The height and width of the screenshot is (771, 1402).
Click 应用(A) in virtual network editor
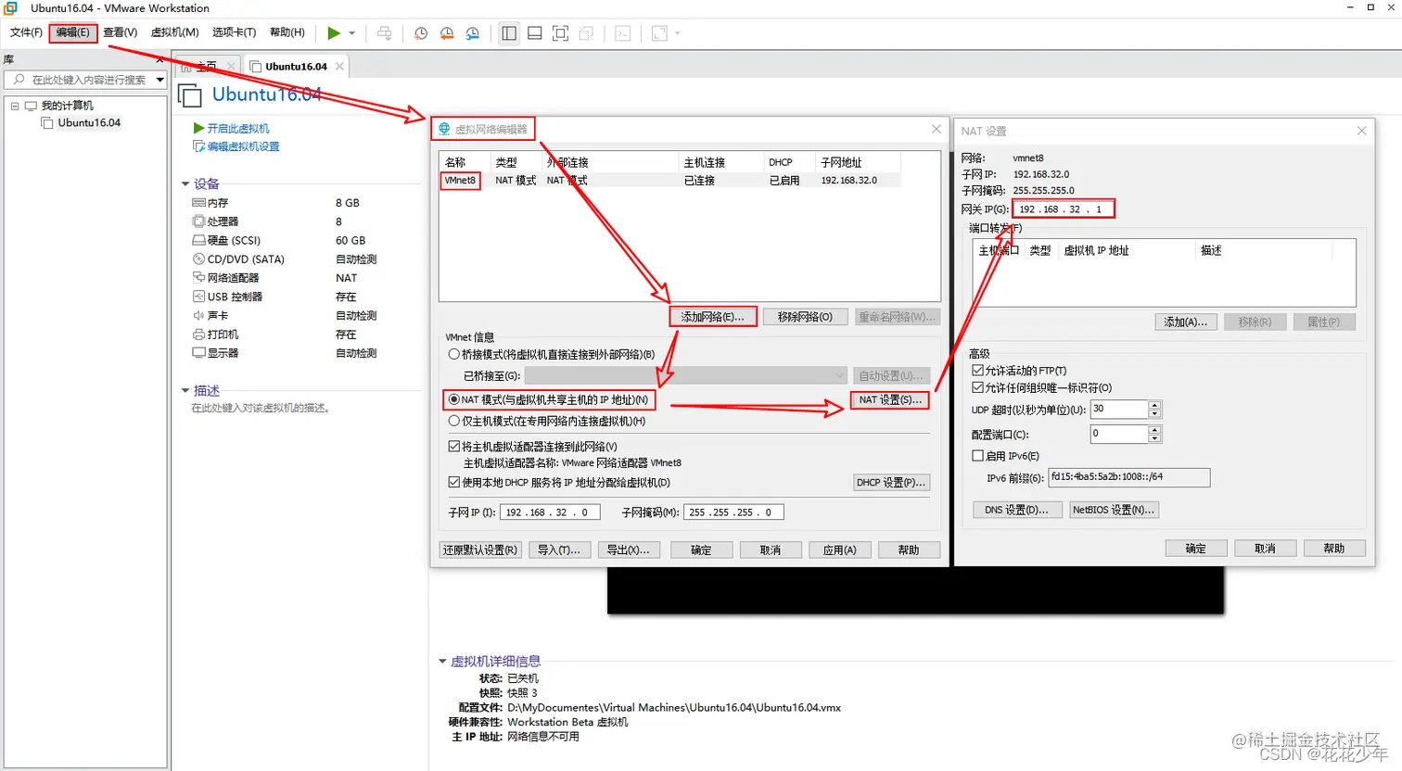[x=839, y=550]
